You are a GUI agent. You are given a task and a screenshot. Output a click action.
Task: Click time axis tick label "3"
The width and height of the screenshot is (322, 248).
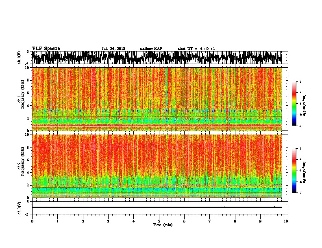click(108, 221)
